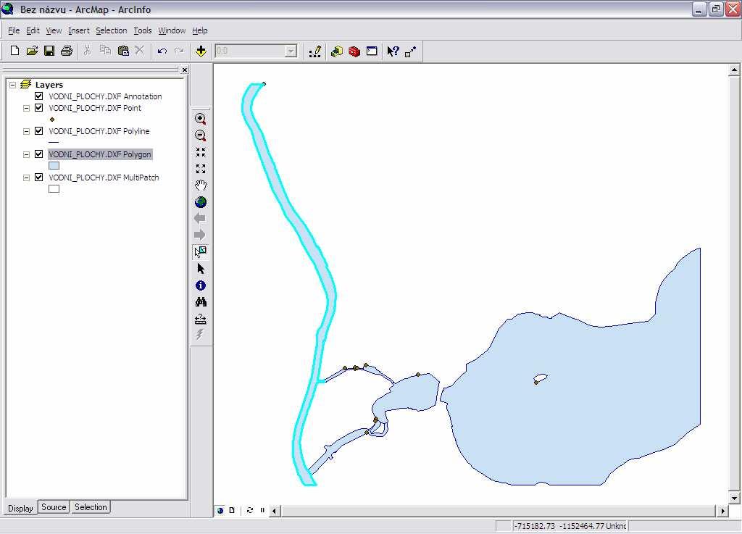Paste from clipboard icon in toolbar
Screen dimensions: 742x534
click(x=123, y=51)
